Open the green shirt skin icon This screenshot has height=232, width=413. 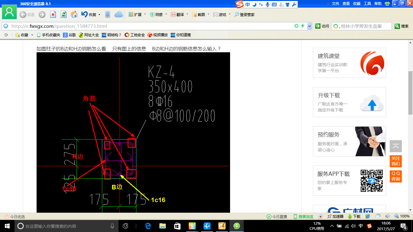[x=387, y=4]
